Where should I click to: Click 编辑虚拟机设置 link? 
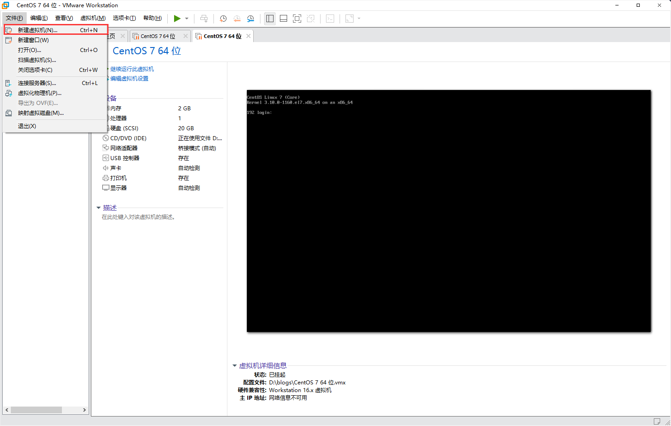click(x=129, y=78)
